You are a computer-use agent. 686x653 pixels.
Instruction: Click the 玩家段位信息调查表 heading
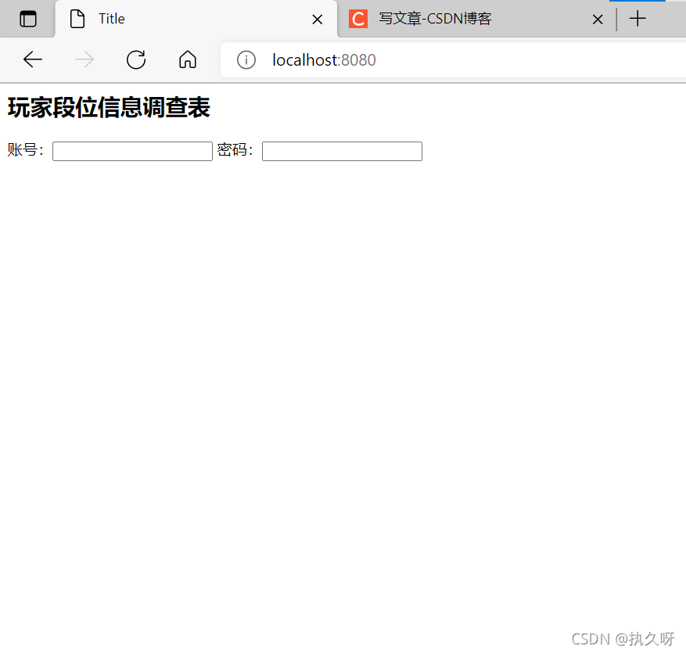coord(109,108)
